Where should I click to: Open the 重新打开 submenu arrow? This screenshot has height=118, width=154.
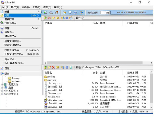[39, 19]
